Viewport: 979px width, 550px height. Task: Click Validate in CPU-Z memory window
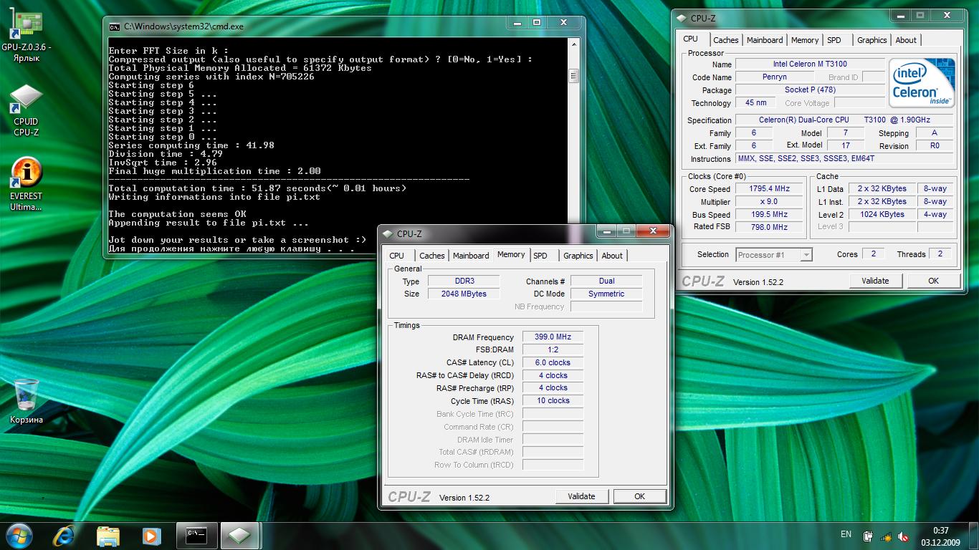(581, 496)
